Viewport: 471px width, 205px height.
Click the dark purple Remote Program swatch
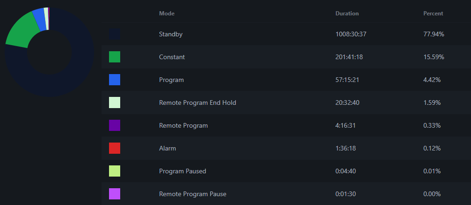pos(115,125)
